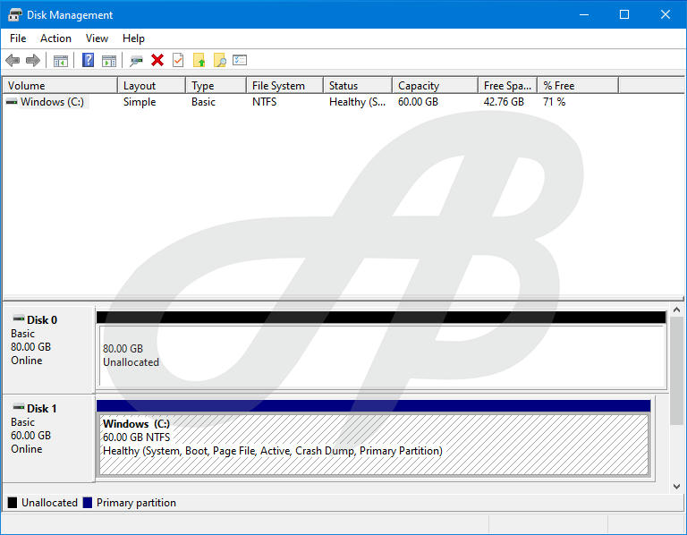Sort by the Volume column header

coord(61,86)
